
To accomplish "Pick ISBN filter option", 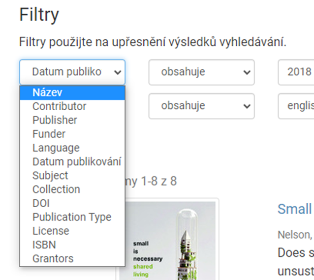I will pyautogui.click(x=72, y=245).
